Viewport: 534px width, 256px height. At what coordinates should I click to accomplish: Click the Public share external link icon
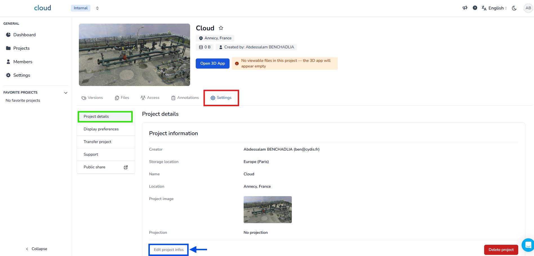coord(126,167)
